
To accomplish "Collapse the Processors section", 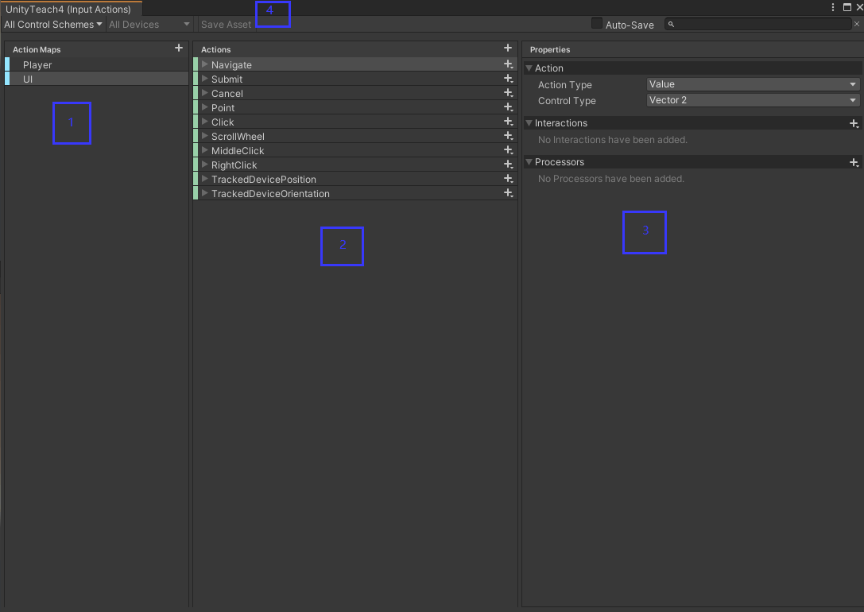I will [x=529, y=162].
